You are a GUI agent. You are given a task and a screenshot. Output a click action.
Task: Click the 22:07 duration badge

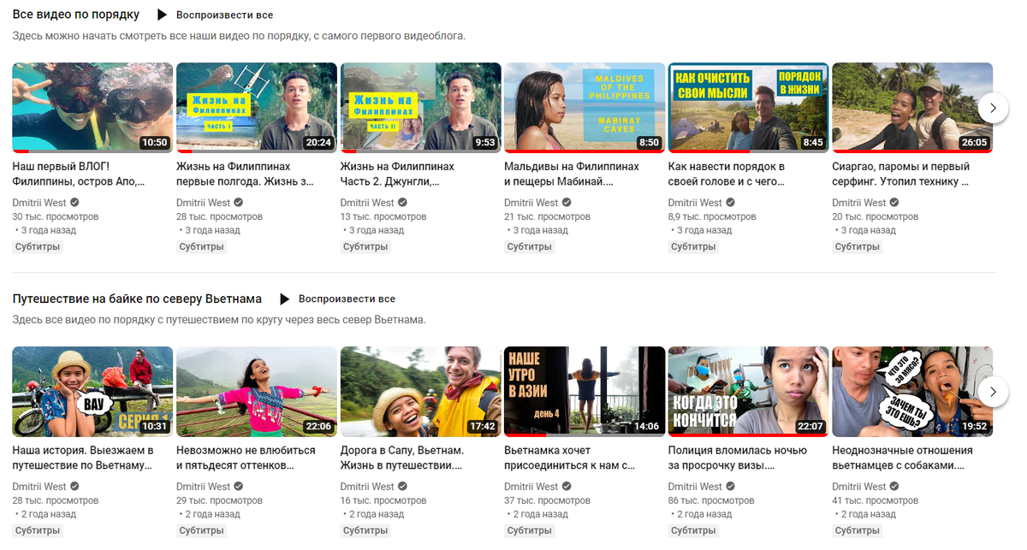click(x=810, y=426)
